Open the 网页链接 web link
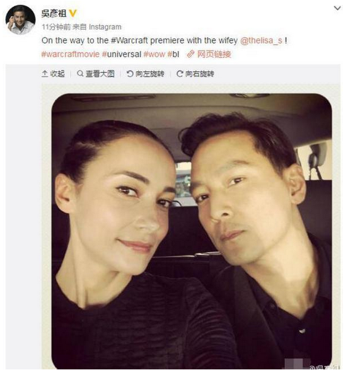This screenshot has height=370, width=348. [x=214, y=54]
